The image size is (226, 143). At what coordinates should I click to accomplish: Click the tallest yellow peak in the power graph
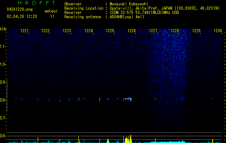pos(131,139)
